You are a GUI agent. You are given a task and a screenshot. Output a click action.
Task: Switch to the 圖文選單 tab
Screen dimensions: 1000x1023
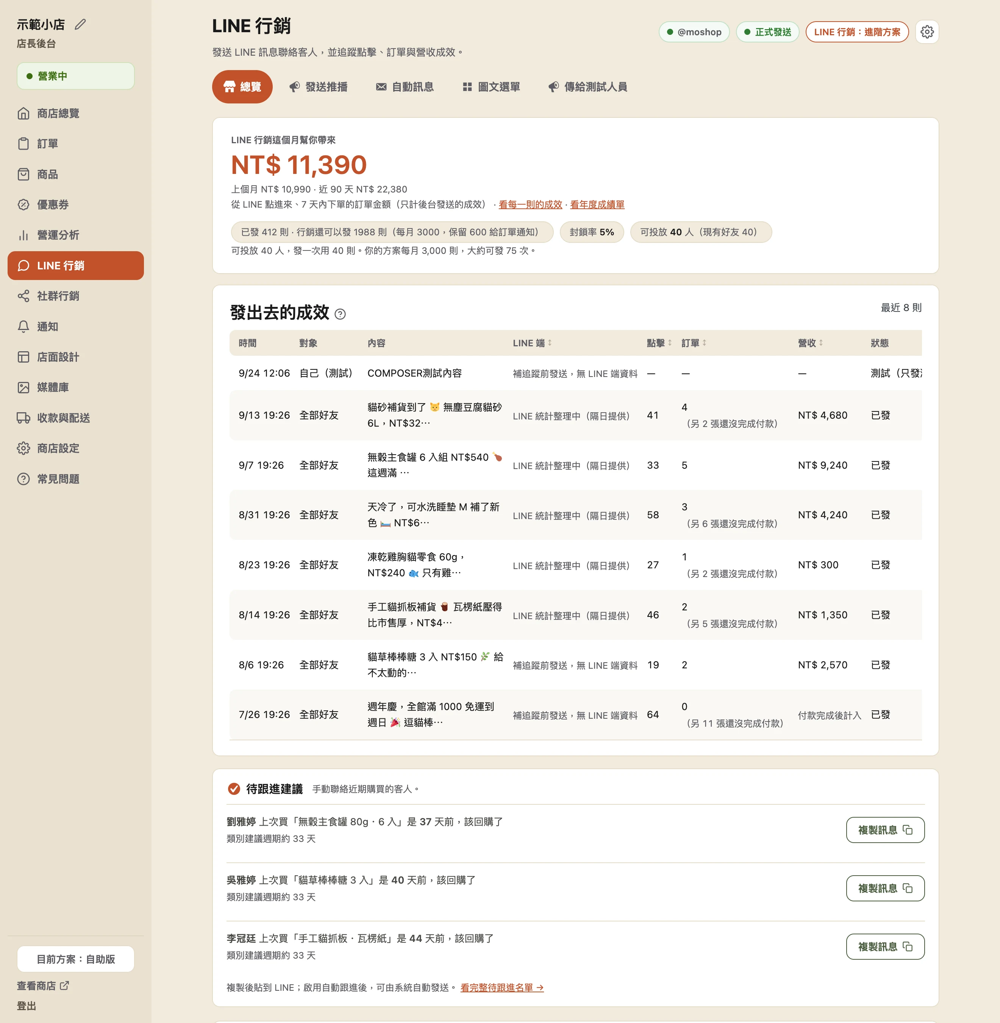[491, 87]
